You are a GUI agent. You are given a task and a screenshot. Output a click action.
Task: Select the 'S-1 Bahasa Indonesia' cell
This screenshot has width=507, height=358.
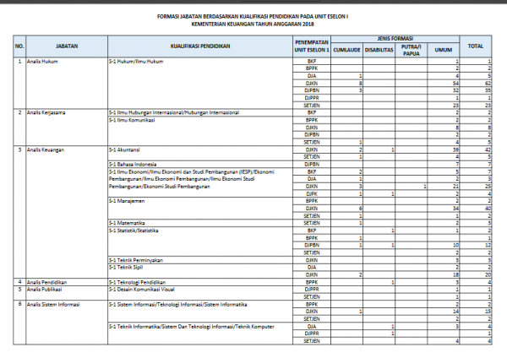(x=200, y=164)
